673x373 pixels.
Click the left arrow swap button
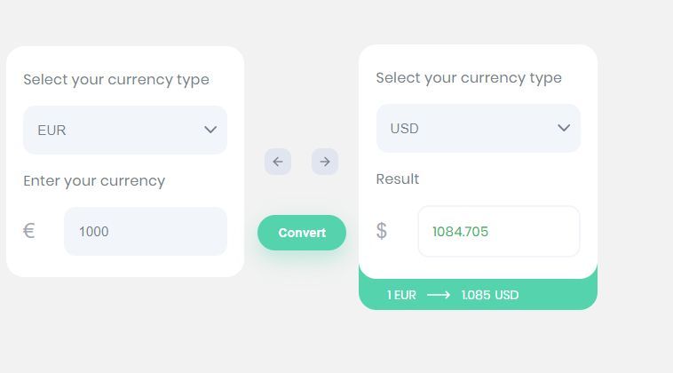pos(278,162)
